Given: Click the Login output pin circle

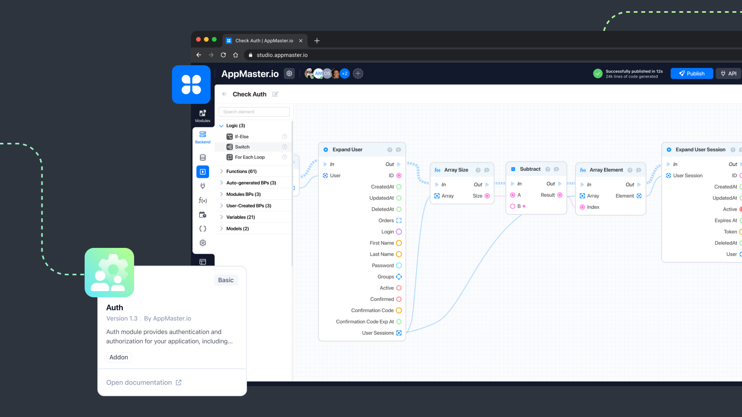Looking at the screenshot, I should [399, 232].
